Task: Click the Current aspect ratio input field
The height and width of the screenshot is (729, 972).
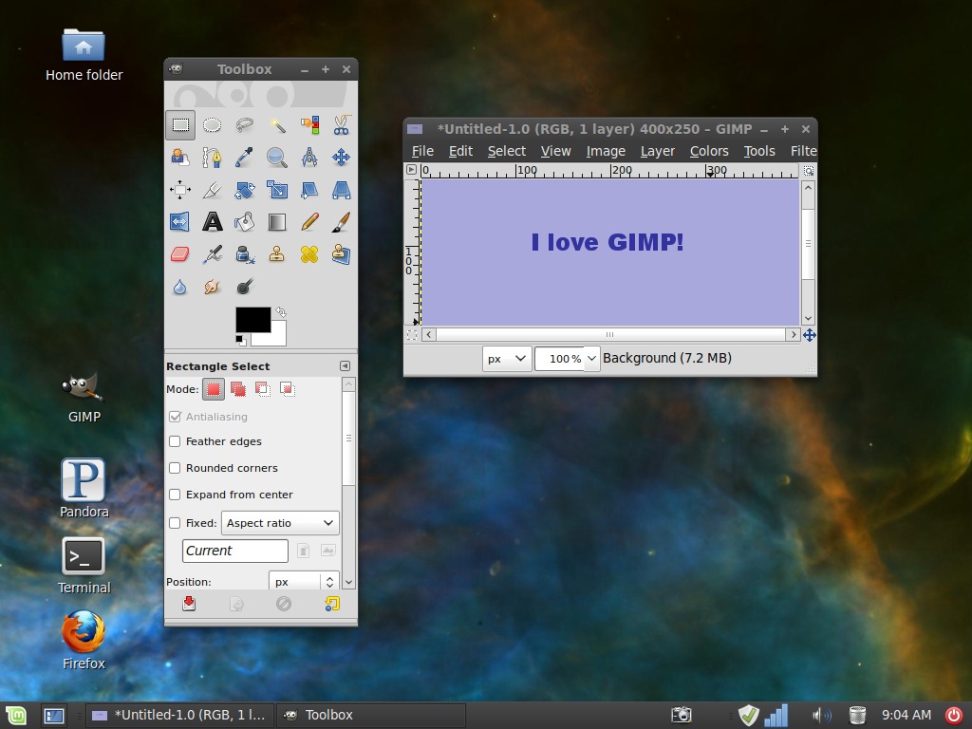Action: [234, 551]
